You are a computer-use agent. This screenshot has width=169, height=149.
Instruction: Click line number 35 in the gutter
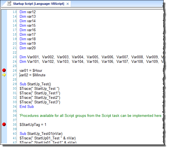pos(15,111)
